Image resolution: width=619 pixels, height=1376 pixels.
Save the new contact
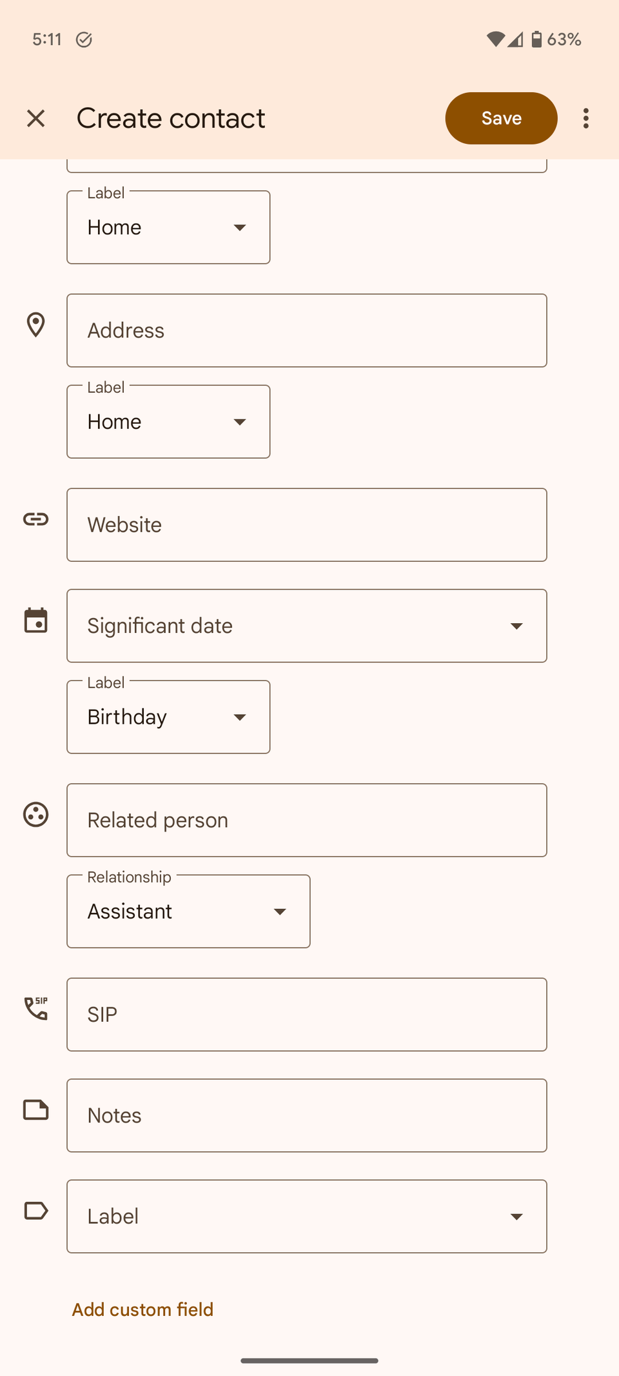pyautogui.click(x=501, y=118)
